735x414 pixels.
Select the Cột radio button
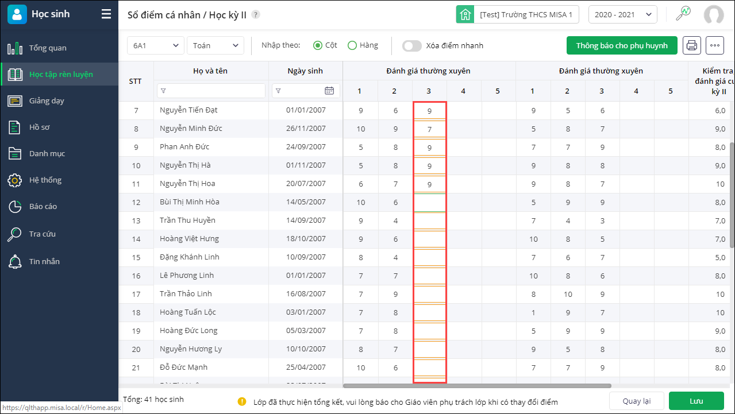(318, 45)
